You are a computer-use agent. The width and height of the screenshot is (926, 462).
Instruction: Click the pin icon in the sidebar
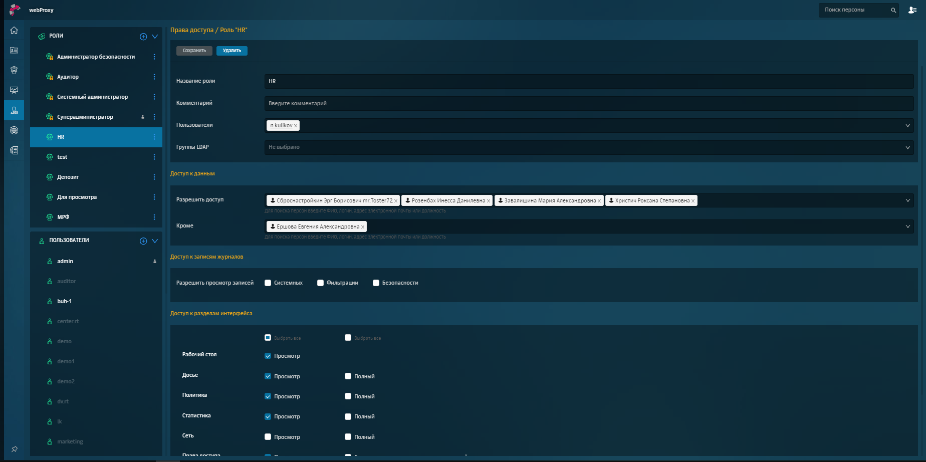click(x=15, y=449)
